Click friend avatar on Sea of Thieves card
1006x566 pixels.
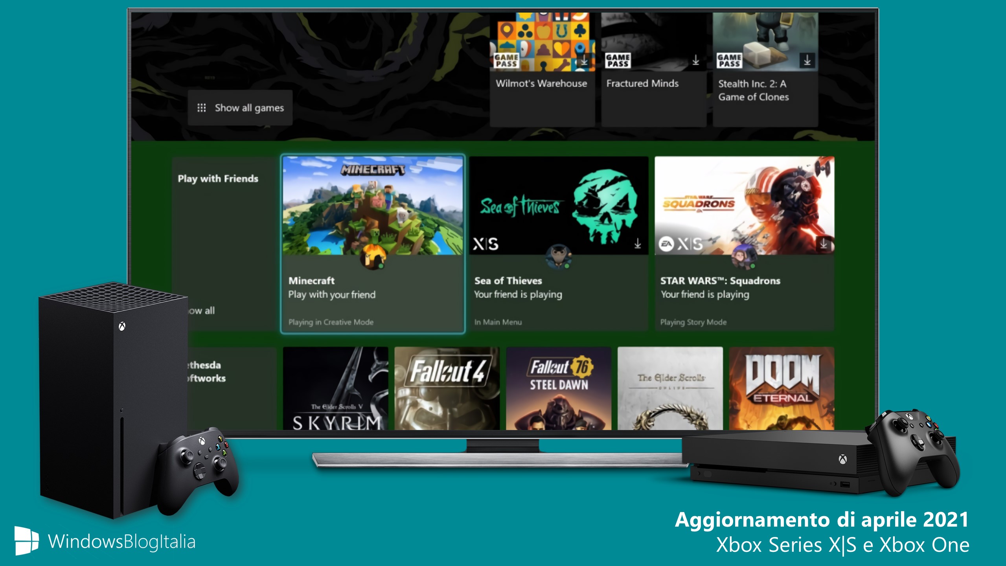point(559,257)
